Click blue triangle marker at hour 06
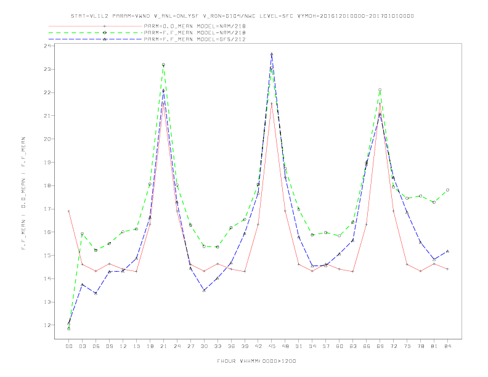488x377 pixels. pyautogui.click(x=96, y=293)
